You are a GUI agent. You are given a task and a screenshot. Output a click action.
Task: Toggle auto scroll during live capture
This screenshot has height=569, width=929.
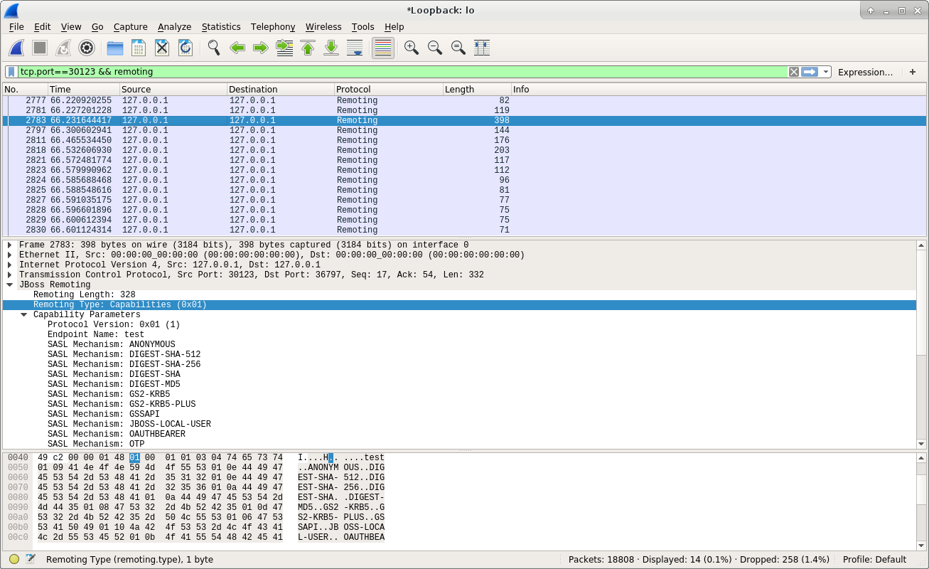click(x=355, y=48)
